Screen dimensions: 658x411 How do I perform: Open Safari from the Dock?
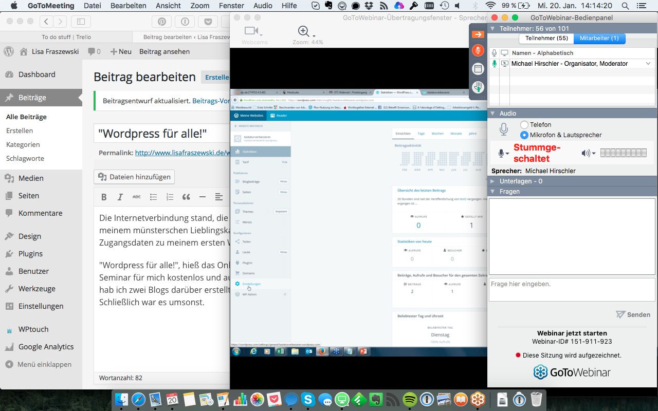pos(139,399)
